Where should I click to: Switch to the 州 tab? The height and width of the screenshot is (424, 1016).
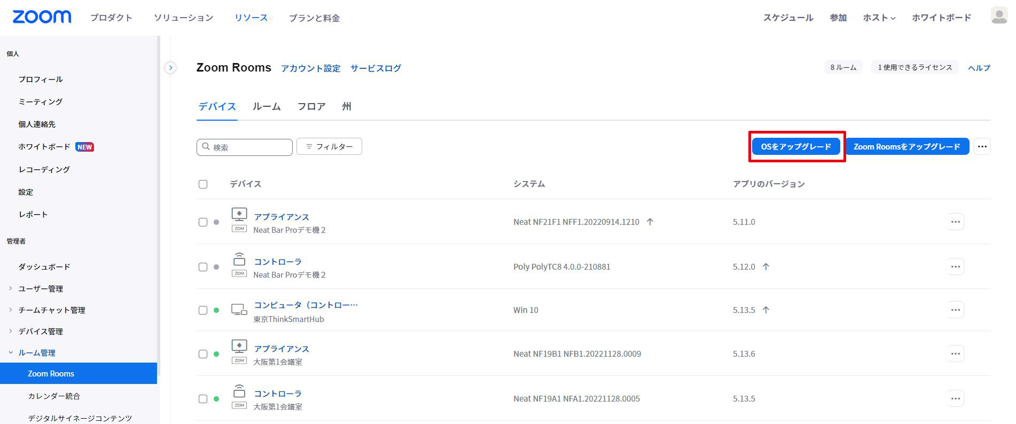[x=347, y=106]
